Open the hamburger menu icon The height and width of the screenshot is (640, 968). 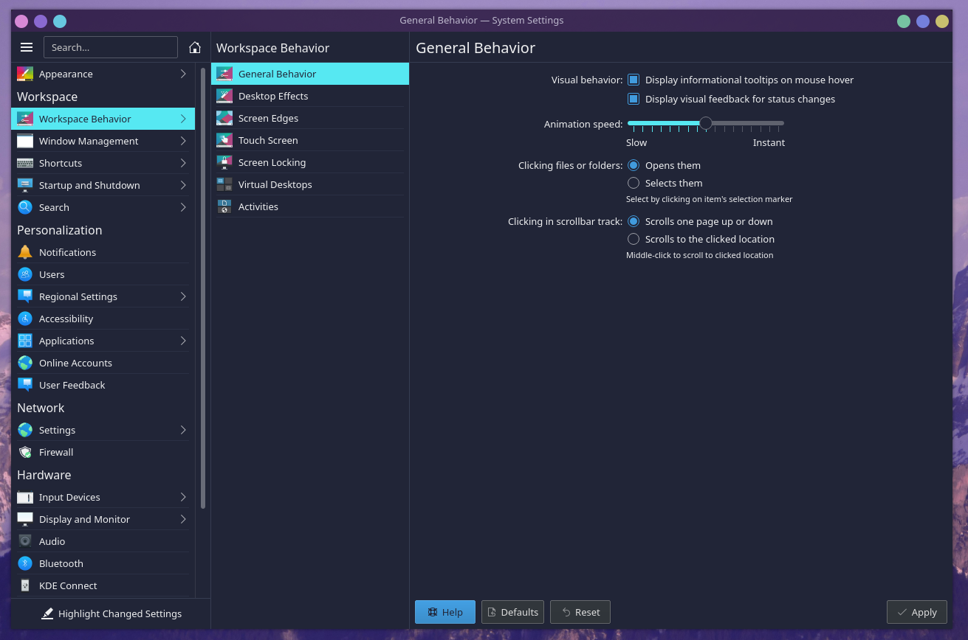pos(27,47)
